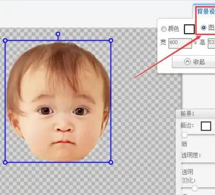Viewport: 215px width, 195px height.
Task: Click the 高 height input field
Action: (211, 43)
